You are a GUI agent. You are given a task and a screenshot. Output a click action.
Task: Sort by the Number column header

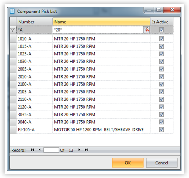pyautogui.click(x=35, y=22)
